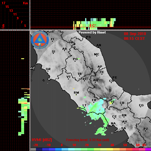Select the FR city label
151x151 pixels.
point(94,100)
